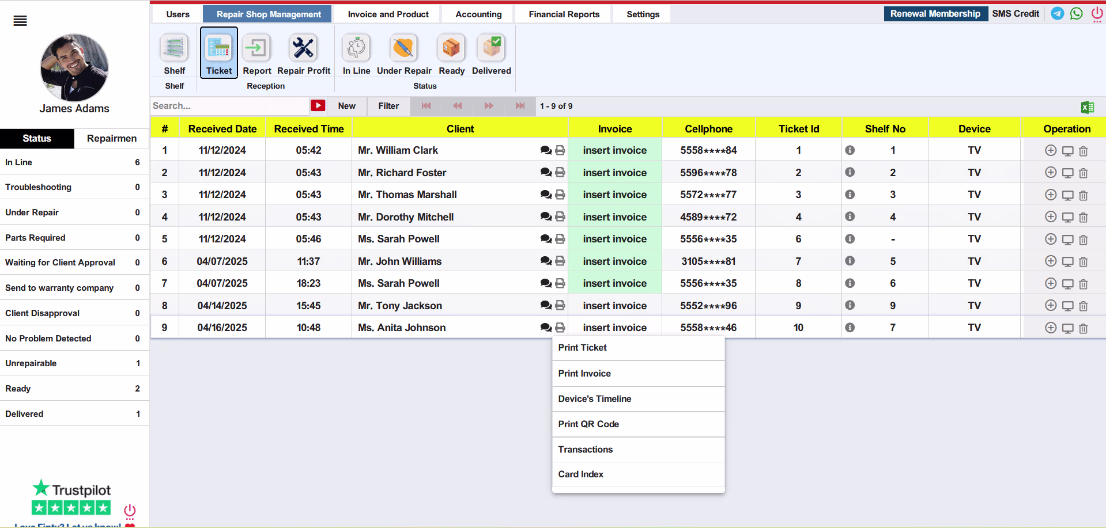
Task: Click the Filter button
Action: [x=388, y=106]
